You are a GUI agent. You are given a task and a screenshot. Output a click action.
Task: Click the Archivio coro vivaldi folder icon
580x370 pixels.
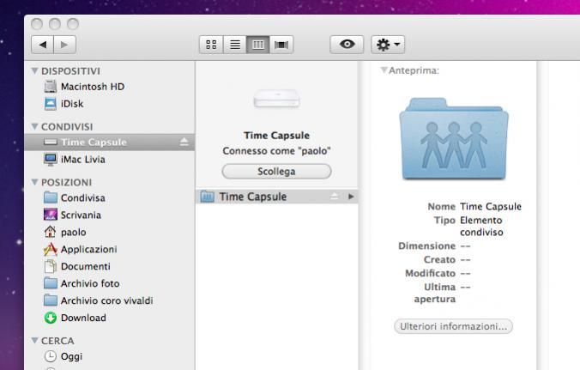[x=51, y=300]
